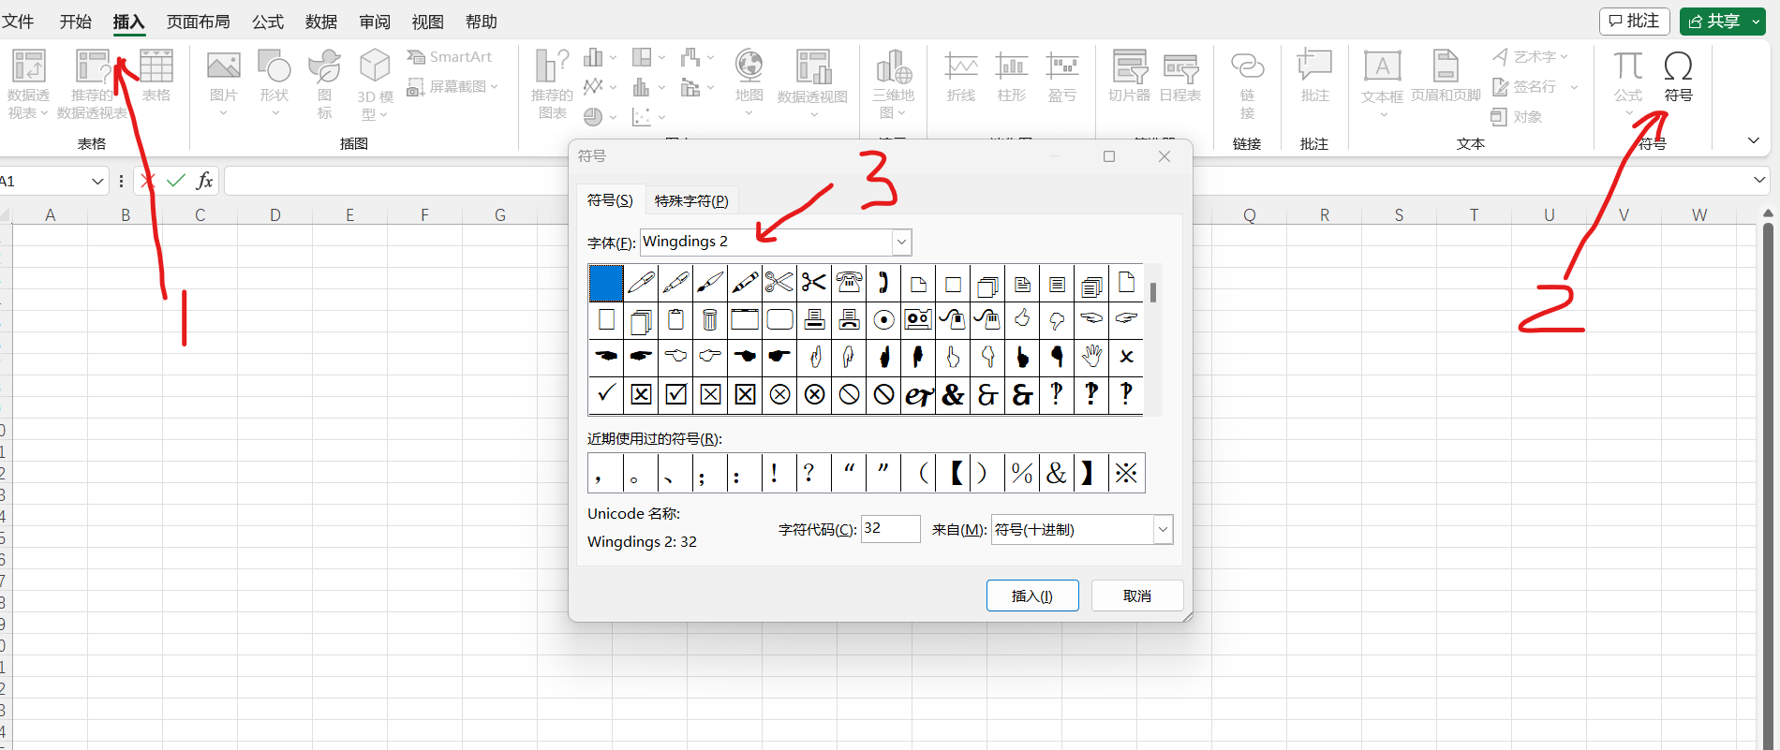Viewport: 1780px width, 750px height.
Task: Select recent symbol percent sign
Action: click(1022, 473)
